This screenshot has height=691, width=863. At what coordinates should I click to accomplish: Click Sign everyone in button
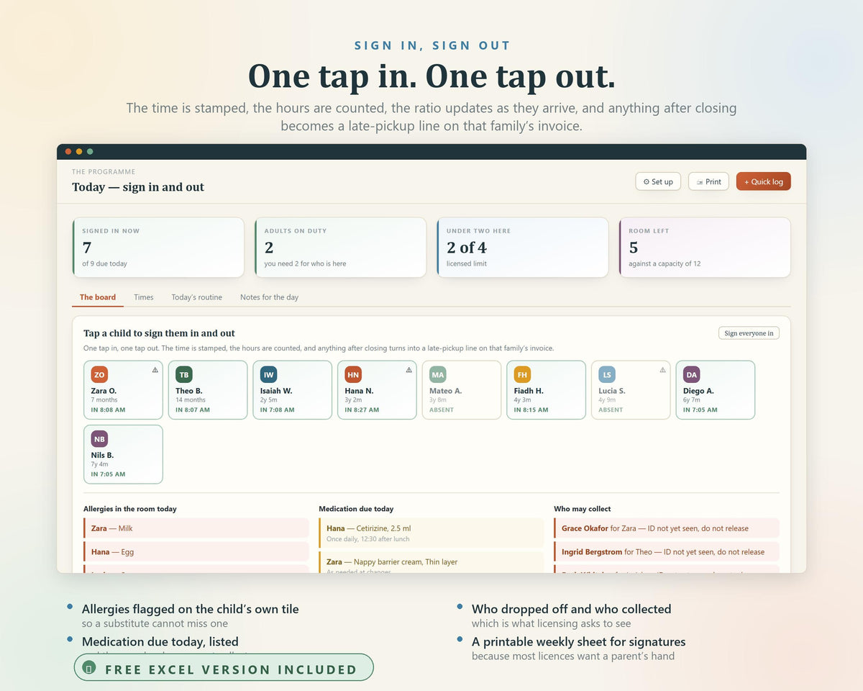tap(749, 333)
